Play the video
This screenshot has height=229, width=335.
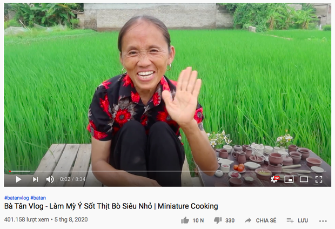[x=18, y=179]
